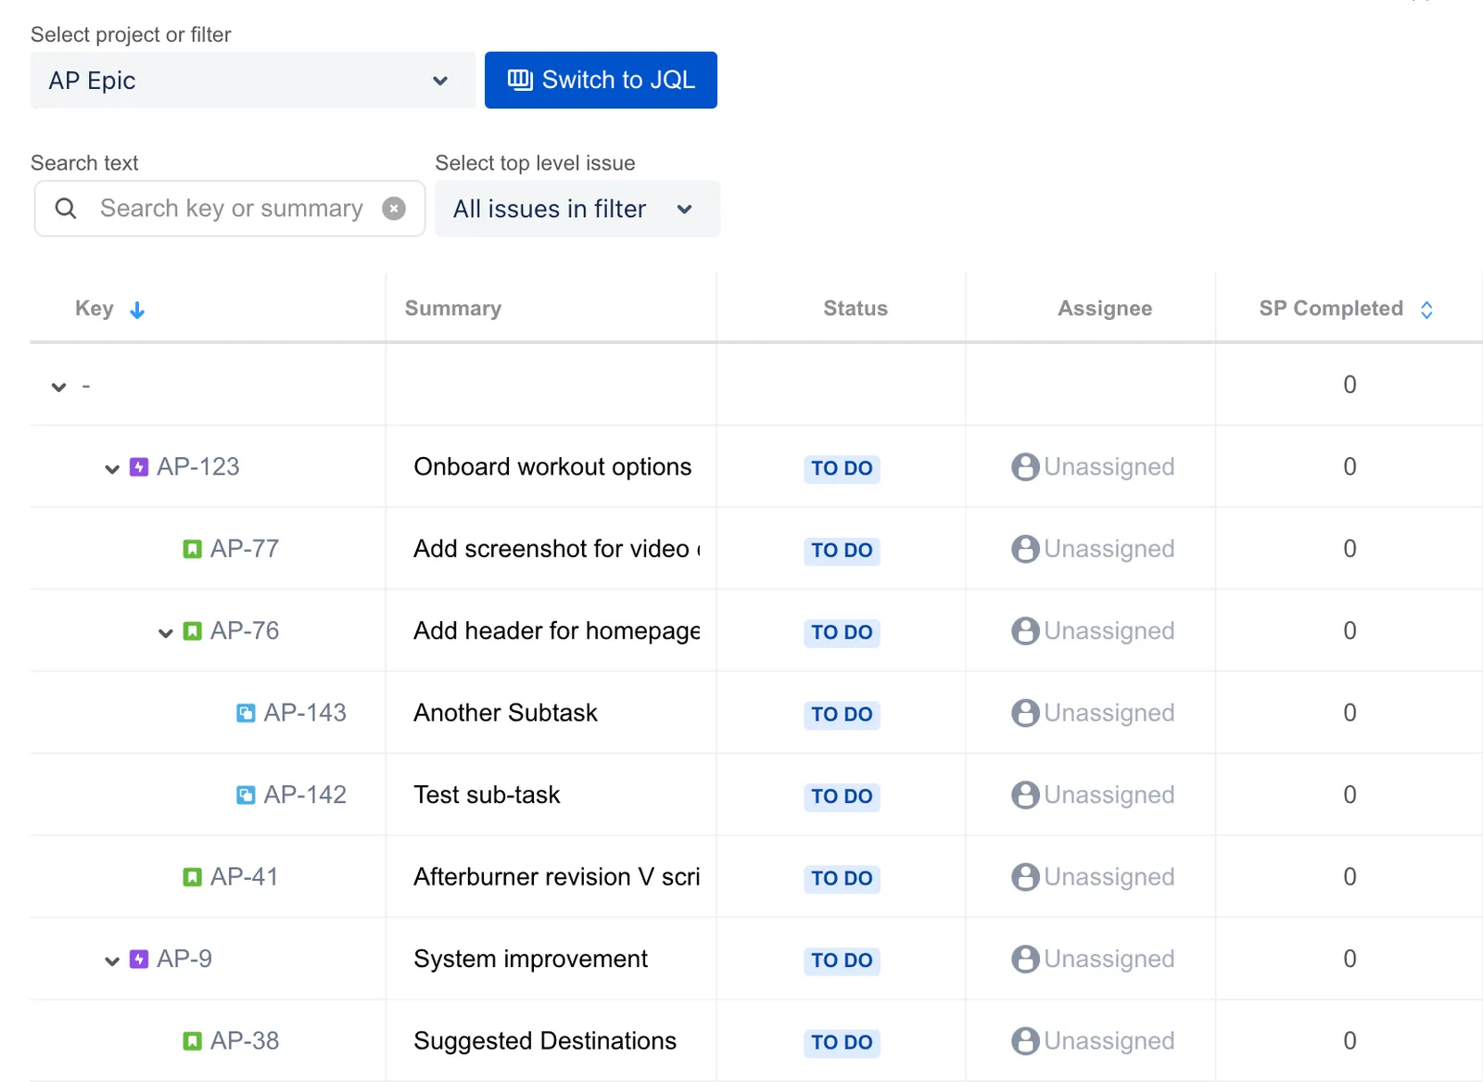The height and width of the screenshot is (1082, 1483).
Task: Click the story icon beside AP-76
Action: coord(192,630)
